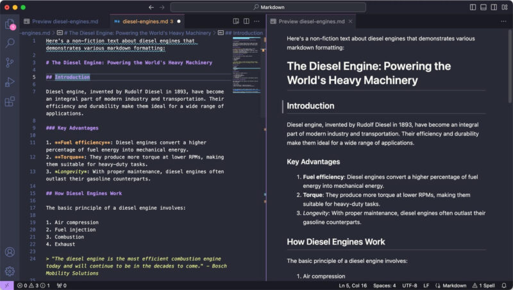Image resolution: width=513 pixels, height=290 pixels.
Task: Click the Key Advantages heading in preview
Action: coord(313,162)
